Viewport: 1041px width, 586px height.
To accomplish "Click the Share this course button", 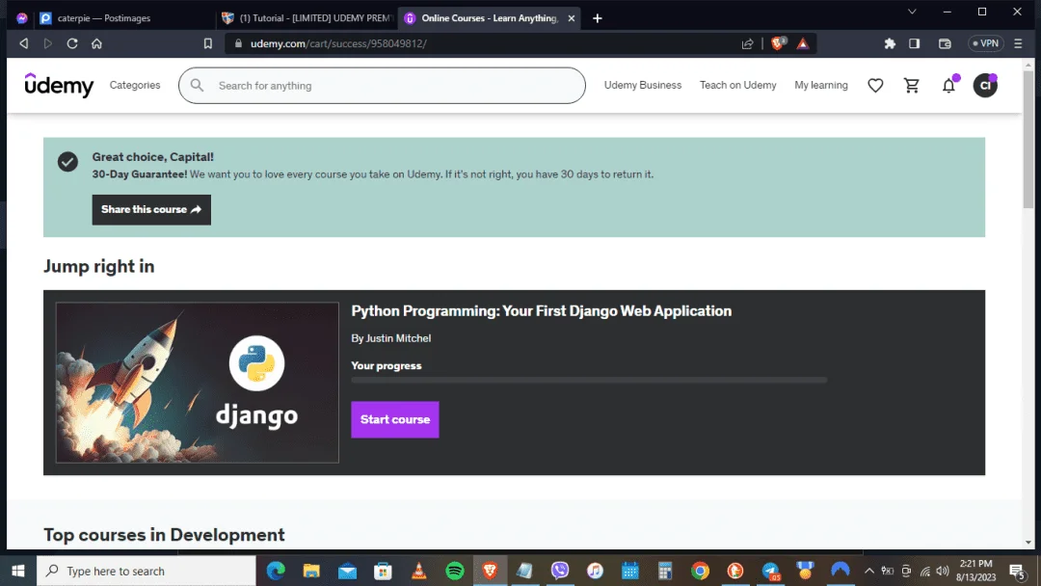I will point(151,210).
